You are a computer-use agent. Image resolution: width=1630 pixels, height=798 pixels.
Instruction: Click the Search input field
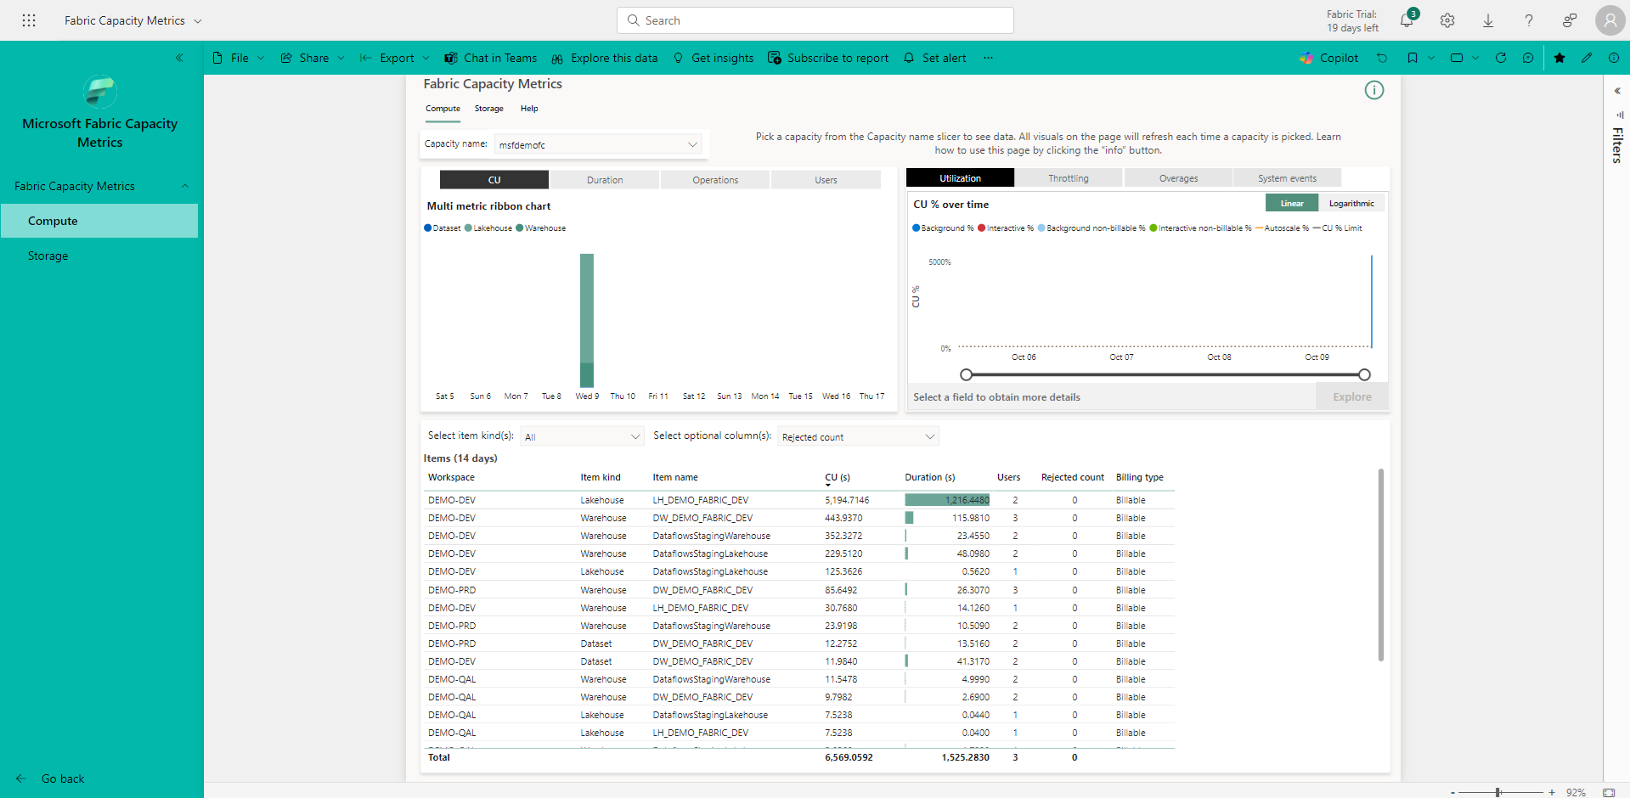point(815,20)
